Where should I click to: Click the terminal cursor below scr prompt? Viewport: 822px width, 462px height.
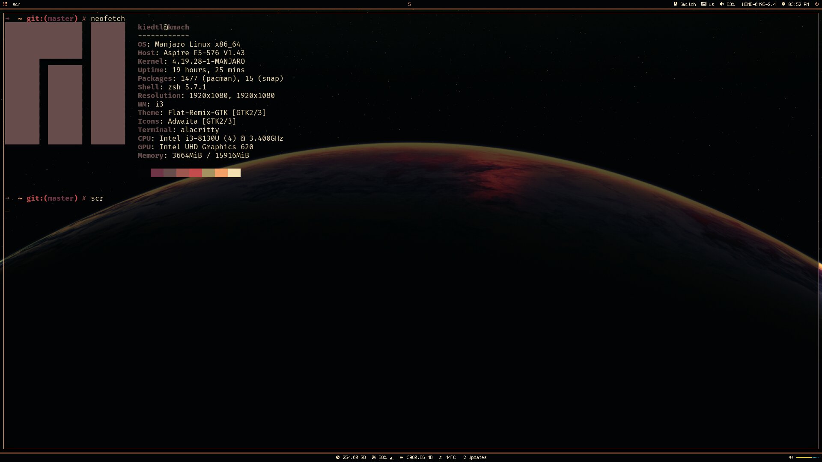7,210
